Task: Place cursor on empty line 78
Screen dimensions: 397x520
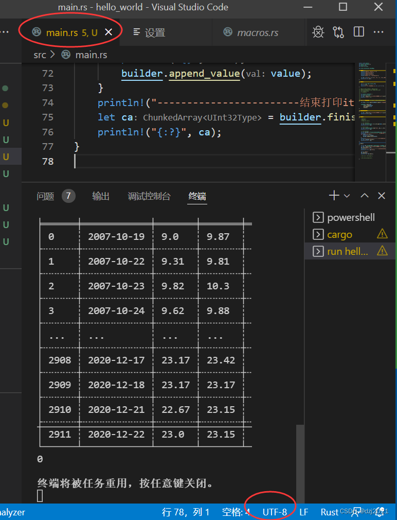Action: click(x=214, y=162)
